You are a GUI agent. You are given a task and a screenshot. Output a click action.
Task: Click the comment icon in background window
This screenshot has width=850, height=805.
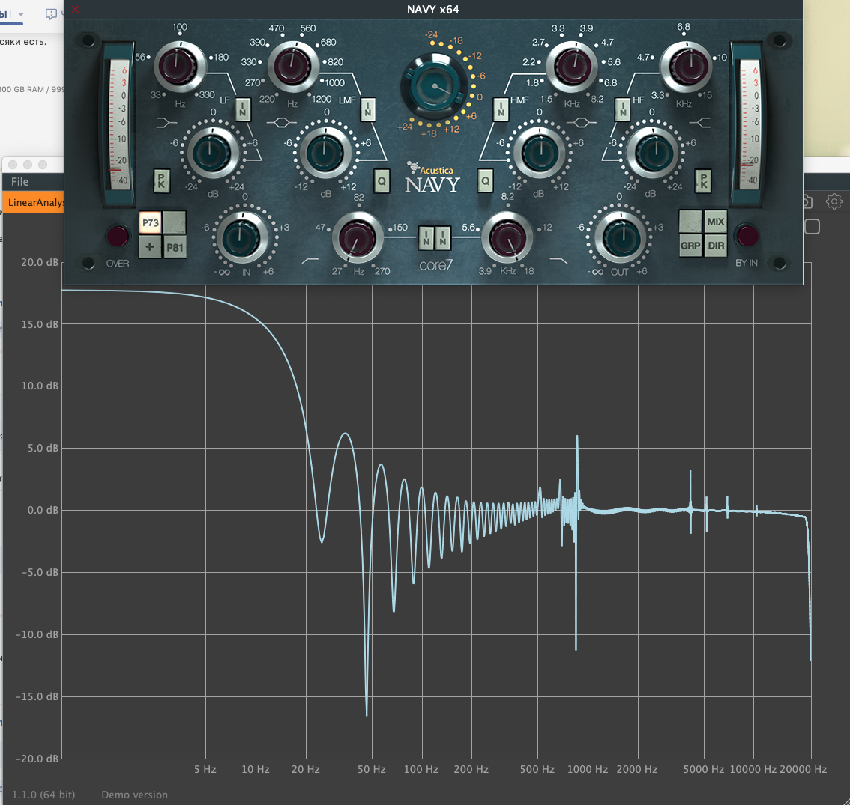pyautogui.click(x=51, y=15)
